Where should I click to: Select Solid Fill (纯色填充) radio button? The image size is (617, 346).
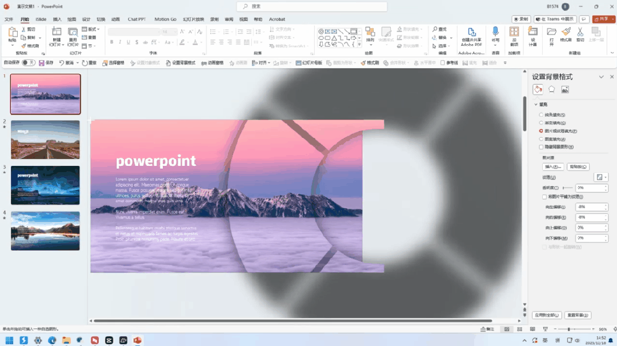541,115
